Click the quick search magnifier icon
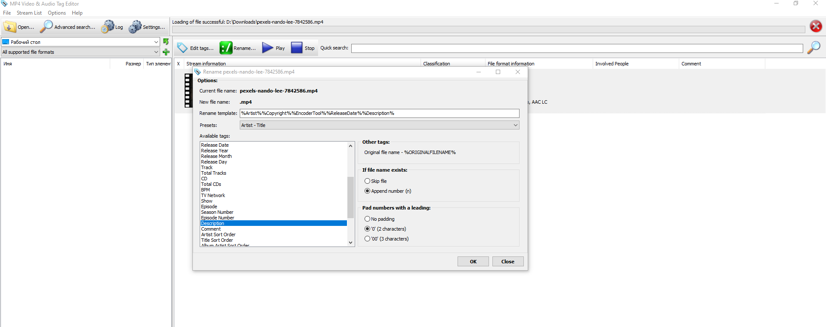The image size is (826, 327). click(x=814, y=48)
